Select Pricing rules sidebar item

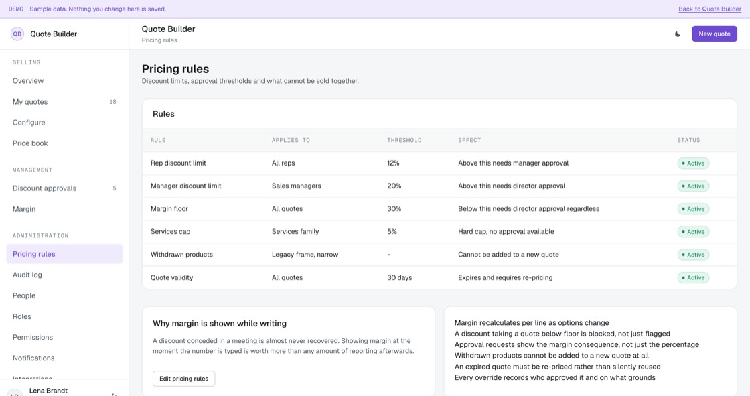pyautogui.click(x=64, y=254)
